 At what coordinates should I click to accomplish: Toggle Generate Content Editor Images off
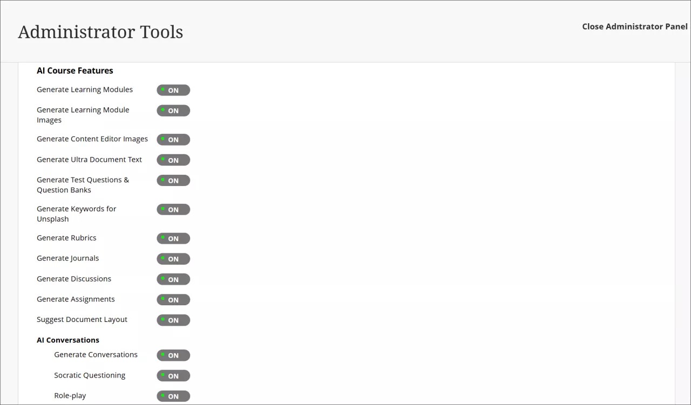173,139
